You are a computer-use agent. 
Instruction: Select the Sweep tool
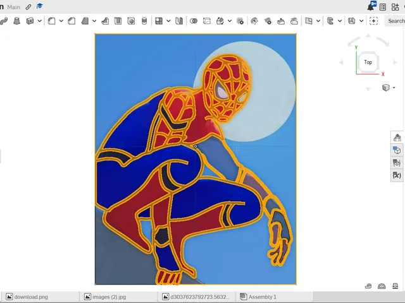coord(4,21)
